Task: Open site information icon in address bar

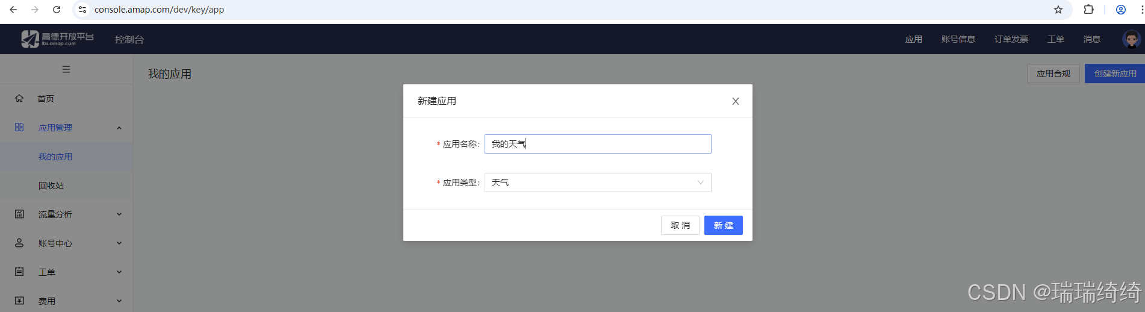Action: click(x=82, y=10)
